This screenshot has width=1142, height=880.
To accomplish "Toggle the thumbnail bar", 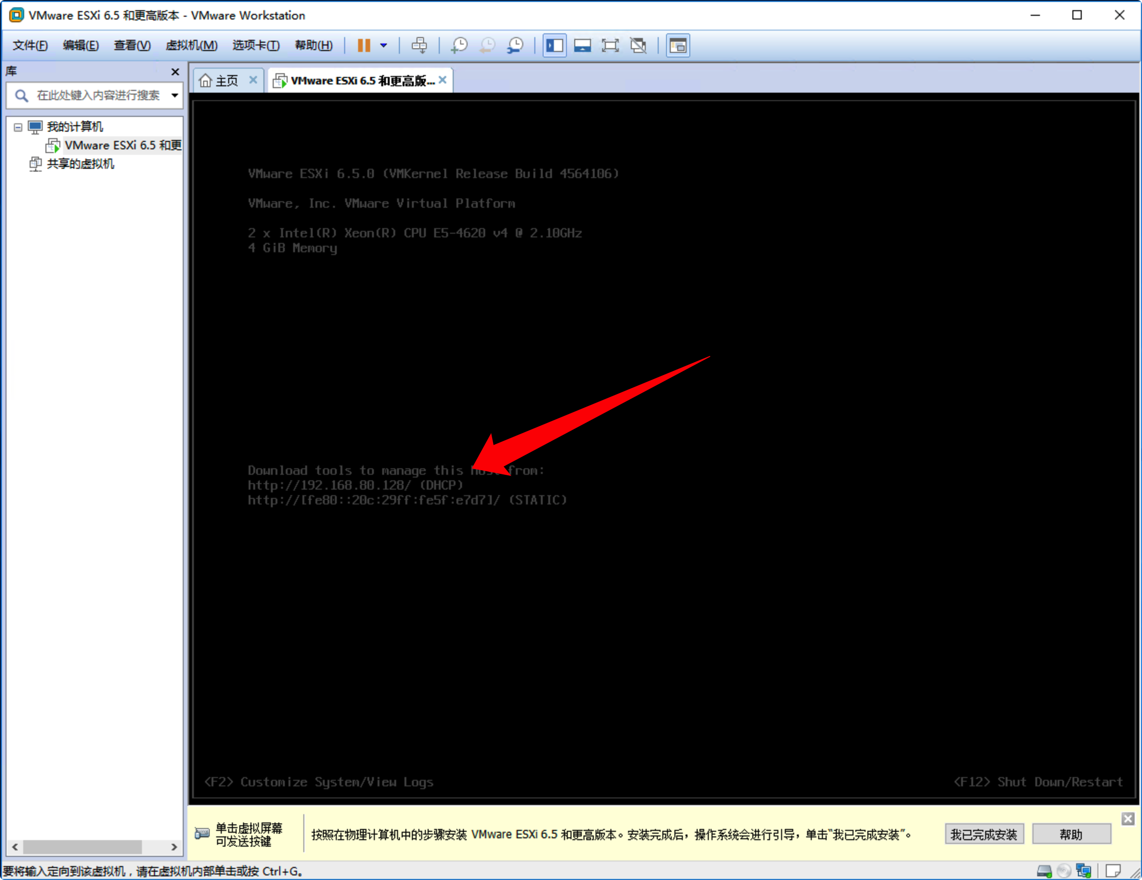I will pyautogui.click(x=582, y=45).
